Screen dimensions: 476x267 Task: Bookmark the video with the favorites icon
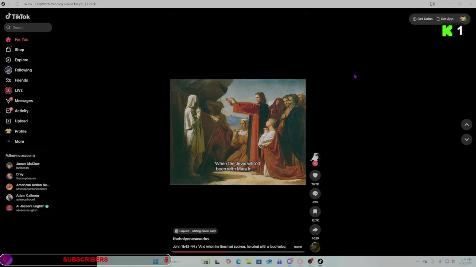(315, 211)
